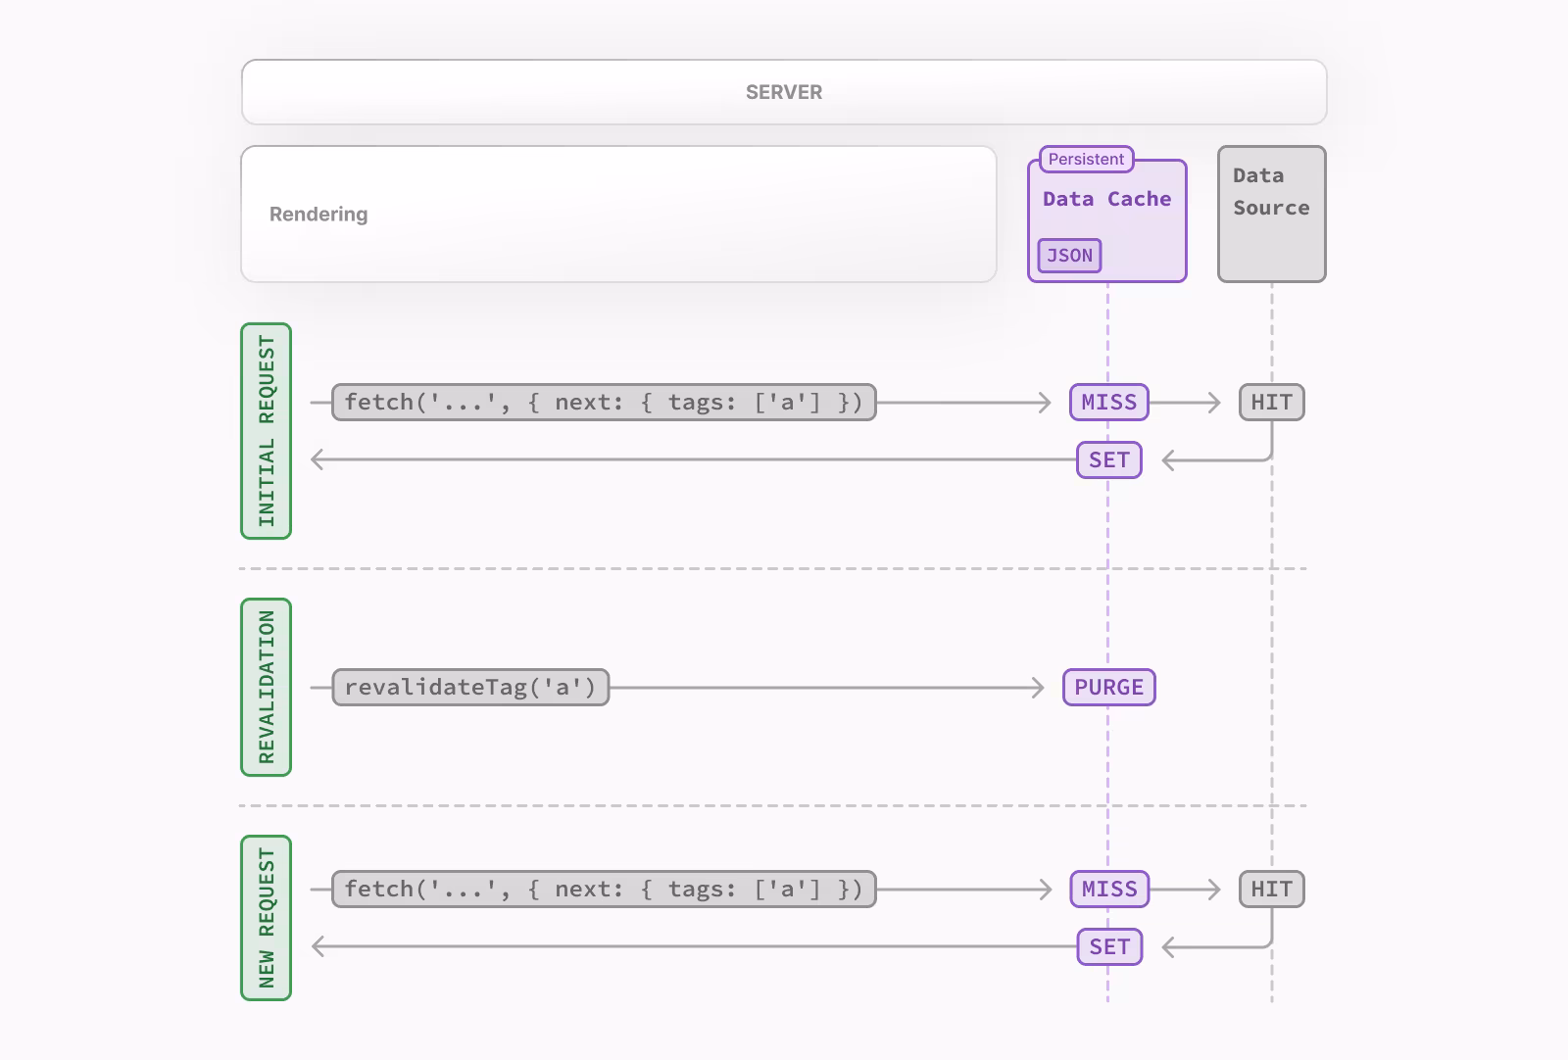
Task: Click the fetch call in New Request
Action: [x=604, y=889]
